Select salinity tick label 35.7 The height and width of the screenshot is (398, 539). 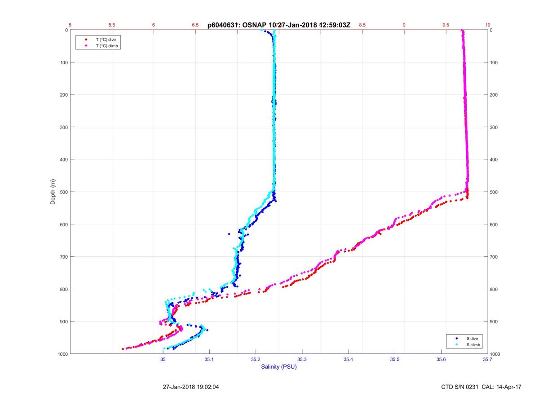tap(488, 359)
